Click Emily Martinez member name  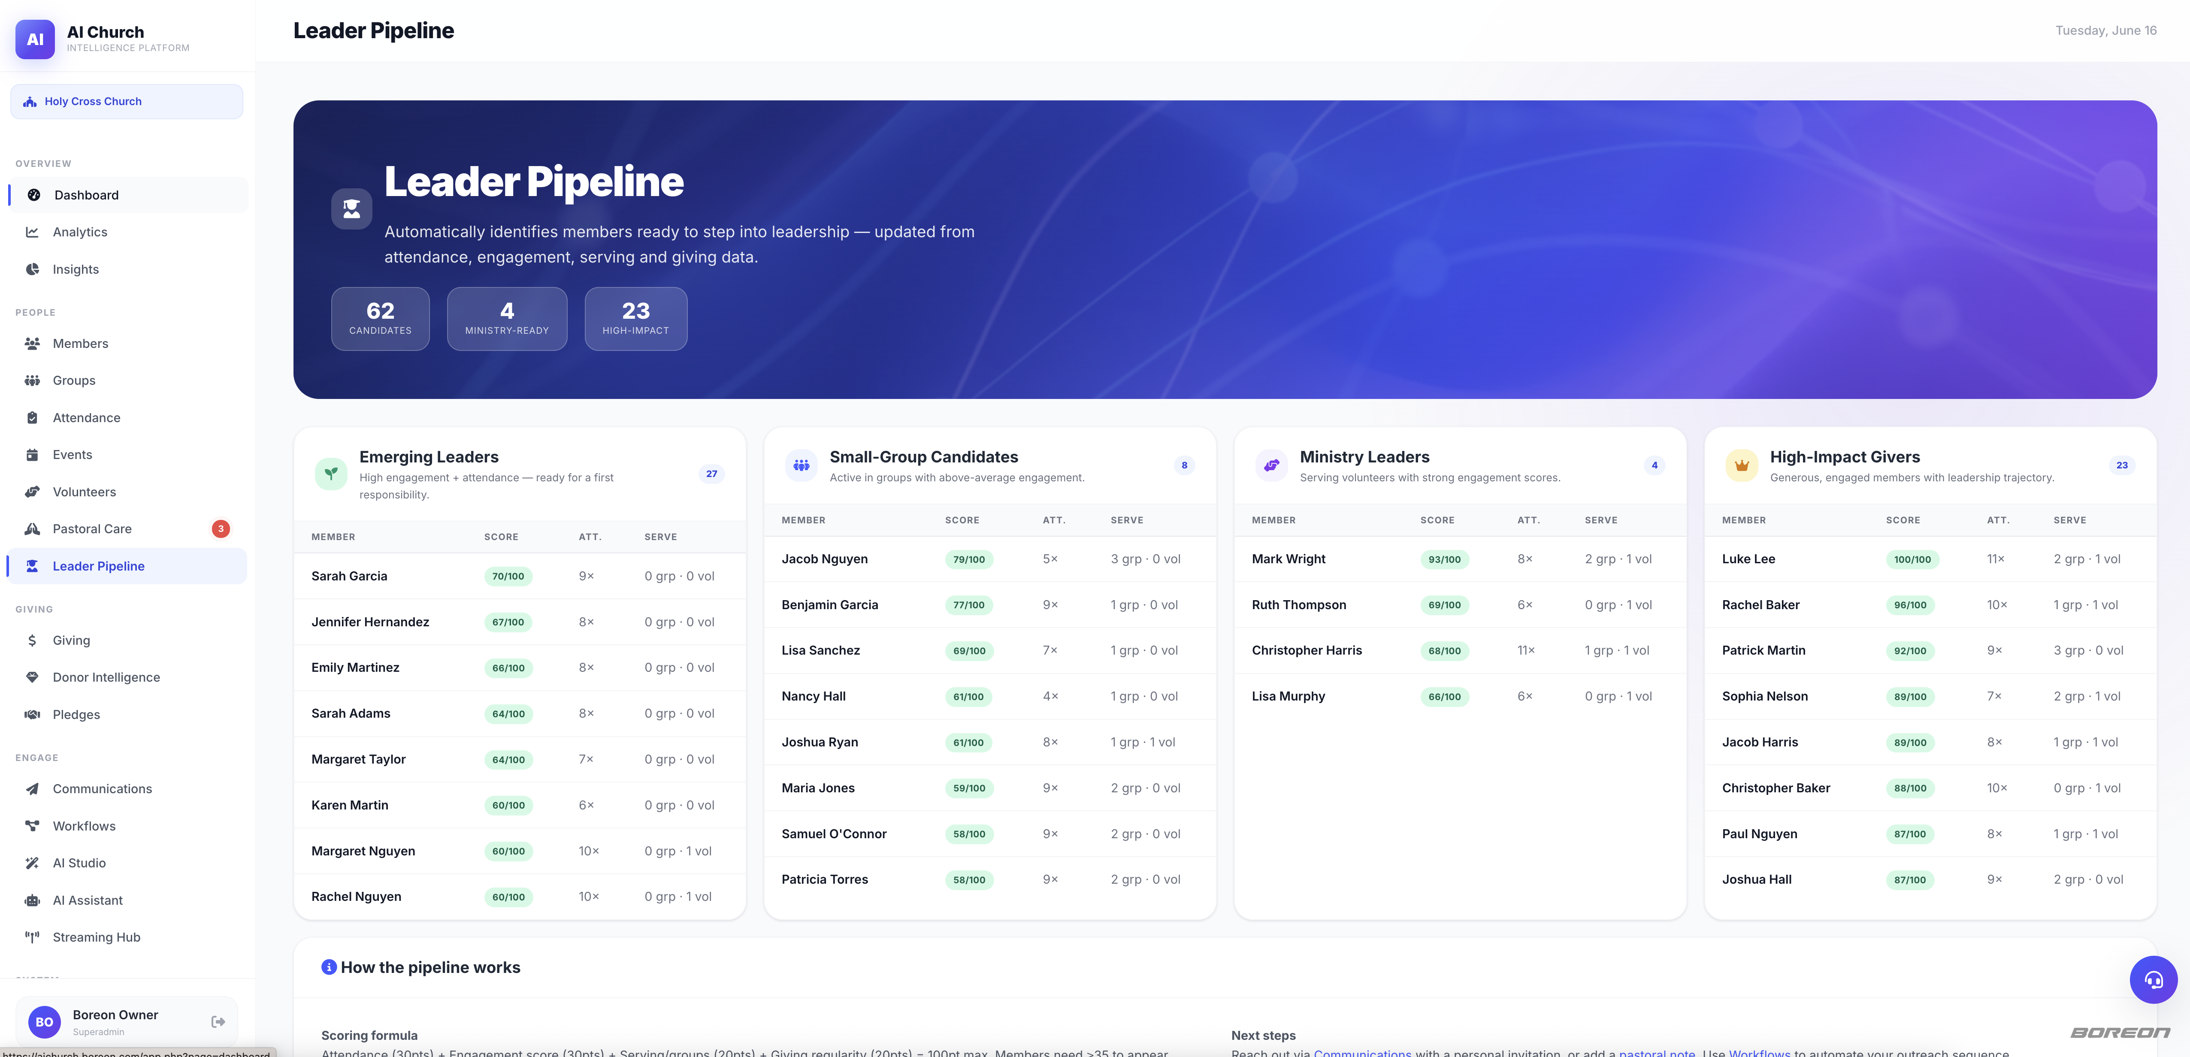(x=355, y=668)
